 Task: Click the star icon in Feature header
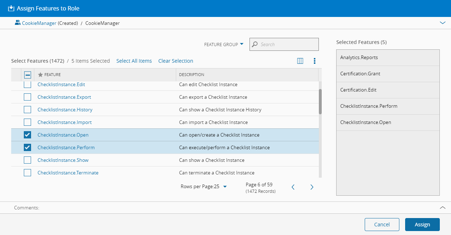40,75
